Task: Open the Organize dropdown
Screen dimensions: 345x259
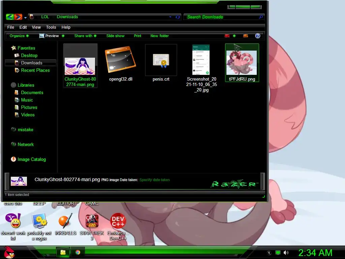Action: pos(19,36)
